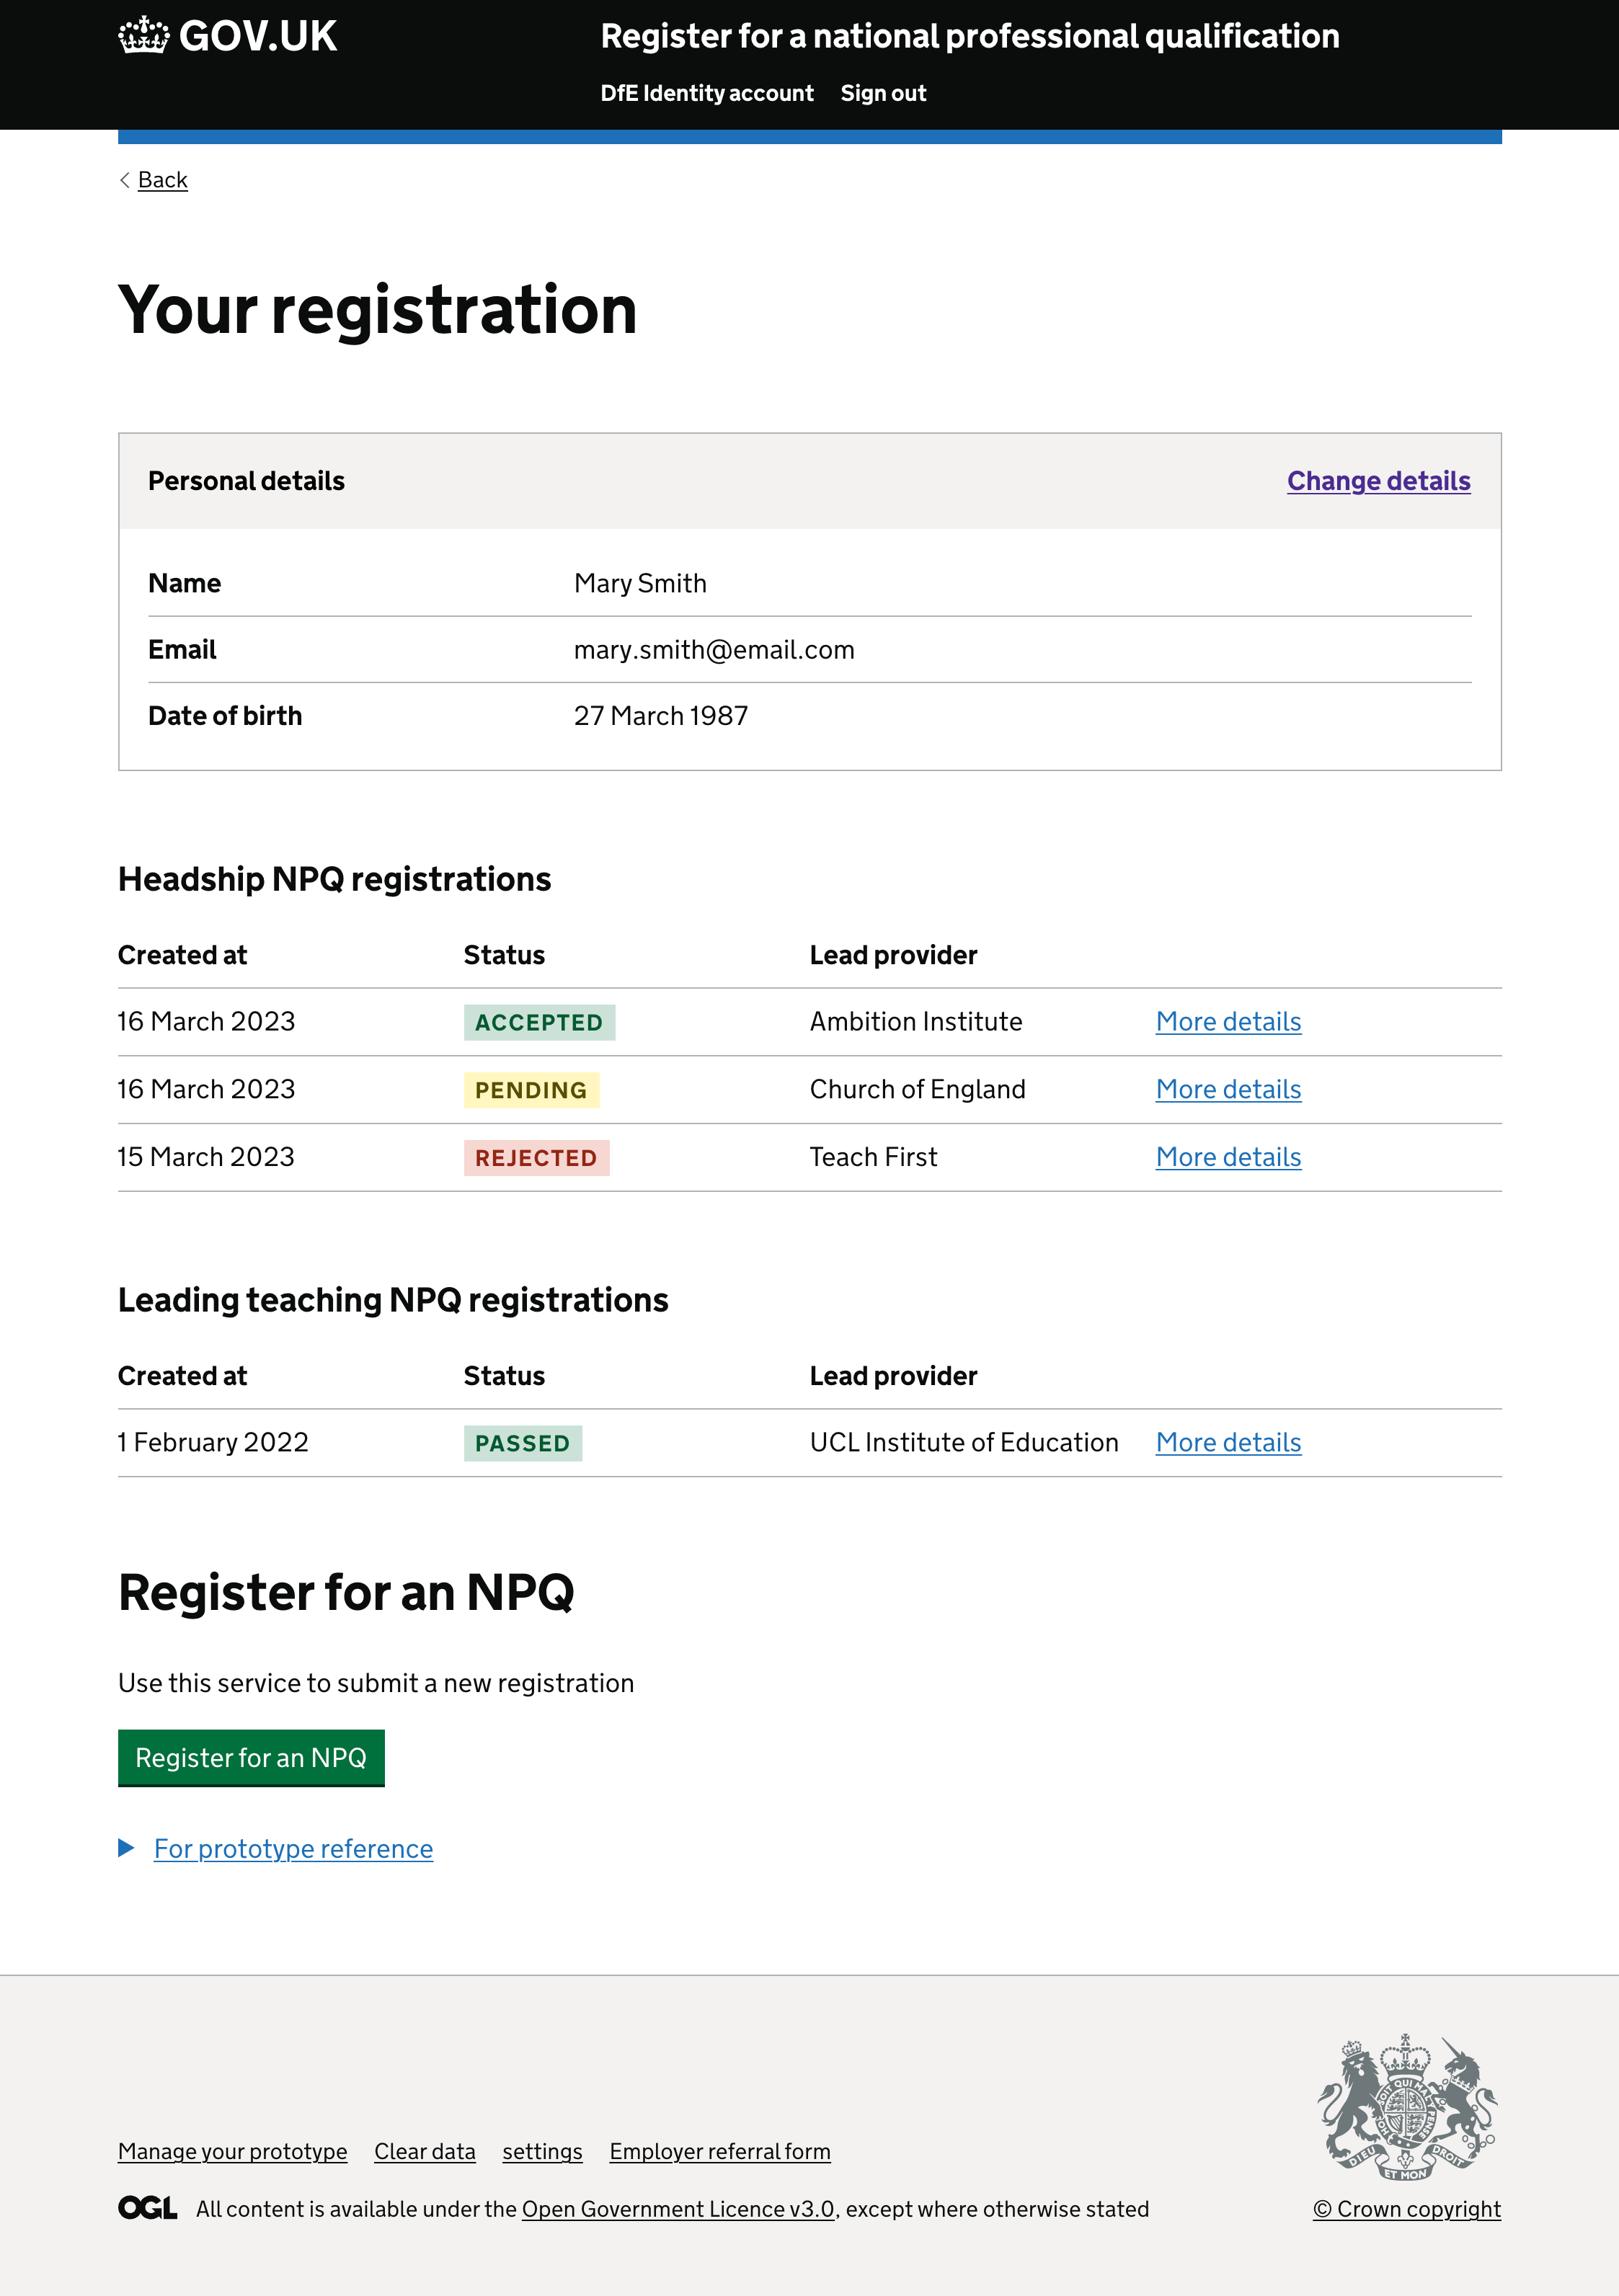Click the REJECTED status badge icon

534,1156
